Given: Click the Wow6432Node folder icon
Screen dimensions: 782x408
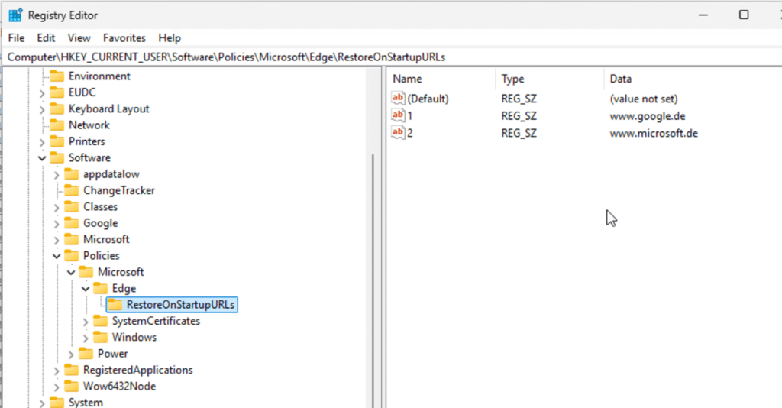Looking at the screenshot, I should point(71,387).
